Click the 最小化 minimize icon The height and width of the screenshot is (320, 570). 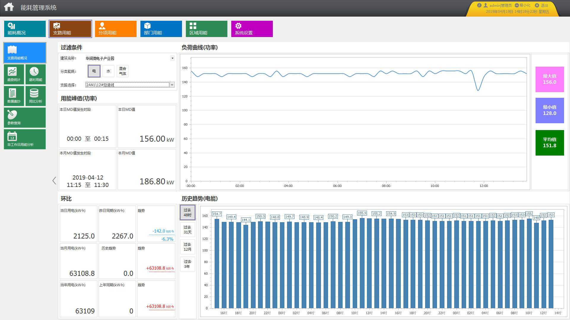coord(517,5)
